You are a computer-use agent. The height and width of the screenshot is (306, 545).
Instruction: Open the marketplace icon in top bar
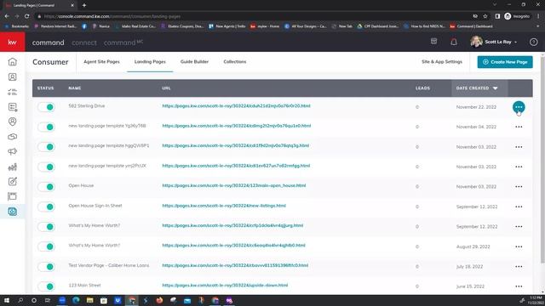tap(433, 42)
